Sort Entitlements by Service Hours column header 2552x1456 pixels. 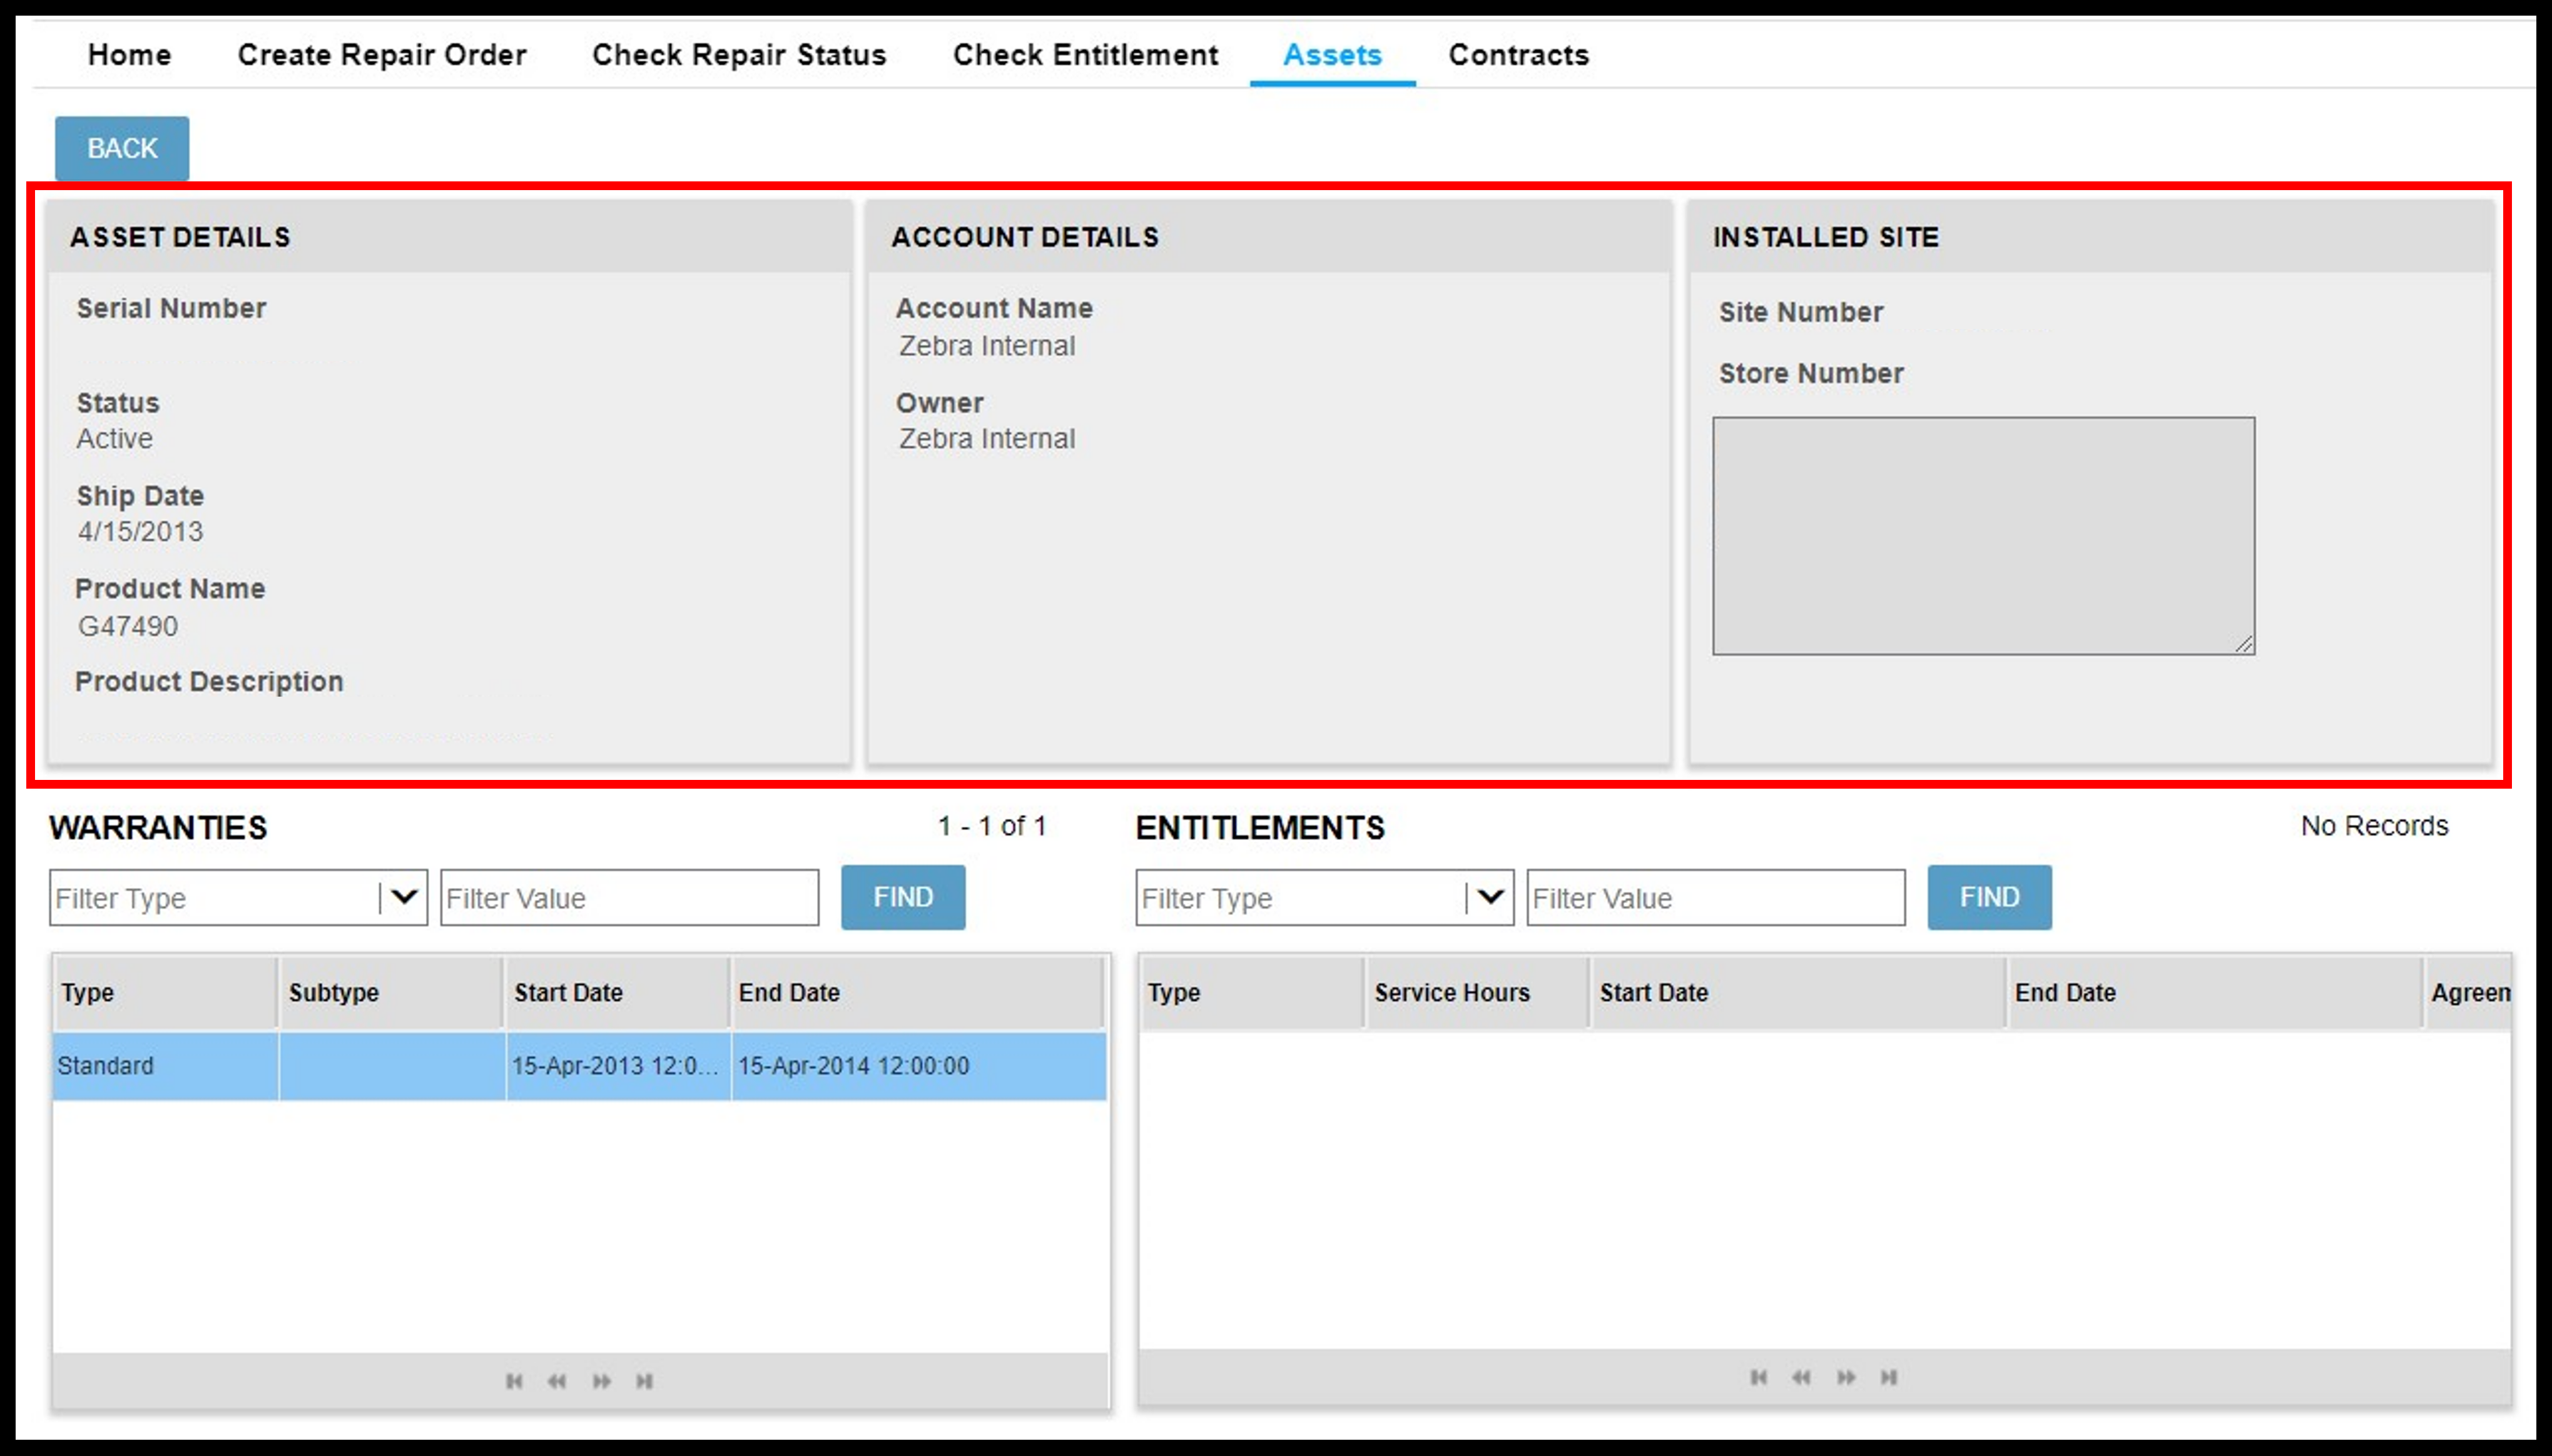pyautogui.click(x=1476, y=992)
